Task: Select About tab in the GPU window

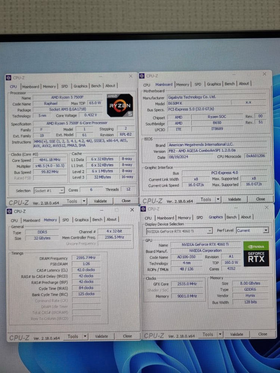Action: tap(246, 217)
